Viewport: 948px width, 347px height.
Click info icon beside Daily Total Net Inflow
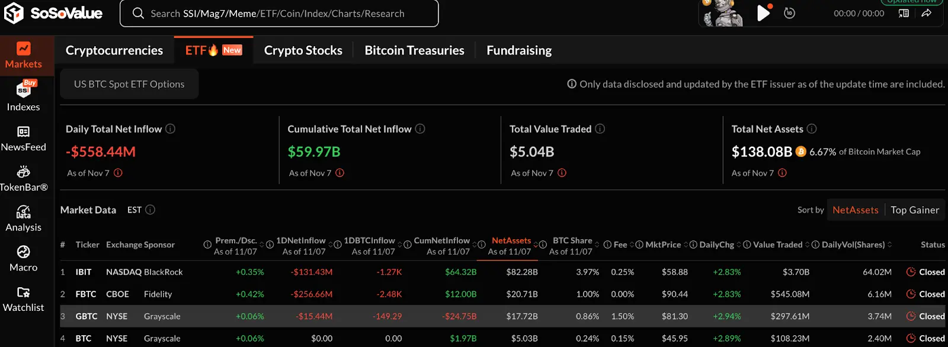(170, 128)
